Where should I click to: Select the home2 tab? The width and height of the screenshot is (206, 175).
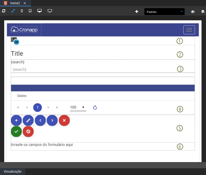click(x=15, y=3)
